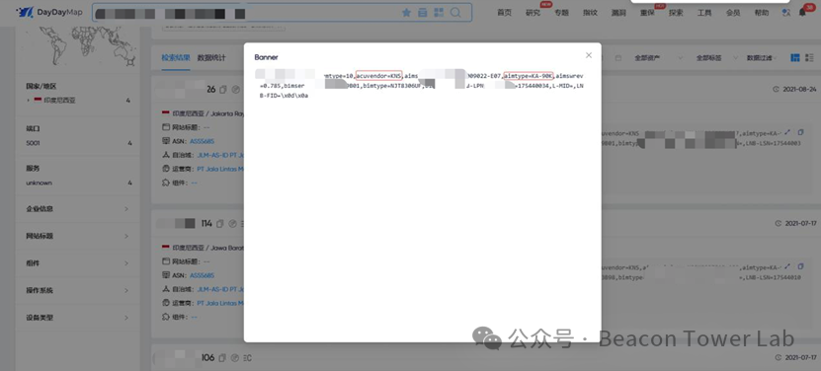Click the Indonesian flag in the Jawa Barat result
The width and height of the screenshot is (821, 371).
(166, 248)
